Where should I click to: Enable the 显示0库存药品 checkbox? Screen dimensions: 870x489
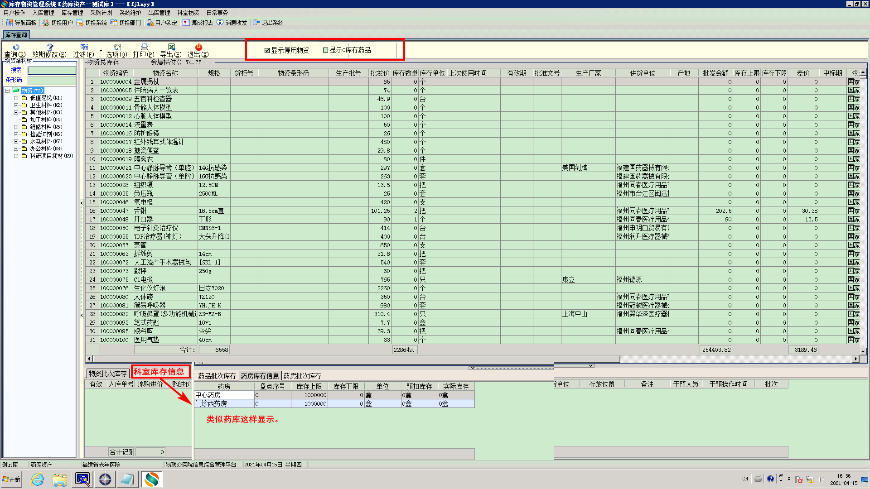pyautogui.click(x=325, y=50)
